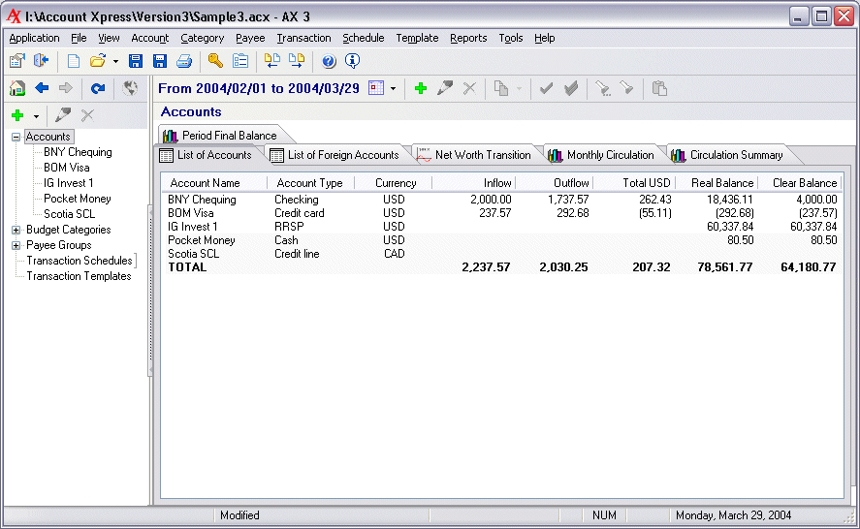Image resolution: width=860 pixels, height=529 pixels.
Task: Select BNY Chequing in the sidebar tree
Action: click(x=78, y=152)
